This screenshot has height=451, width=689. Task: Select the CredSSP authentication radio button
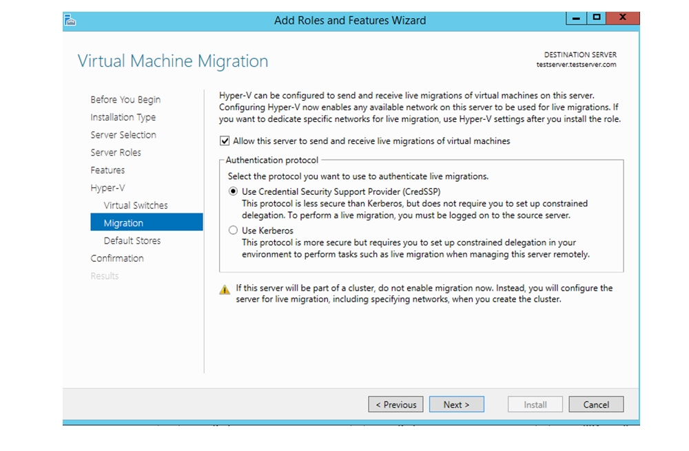233,191
